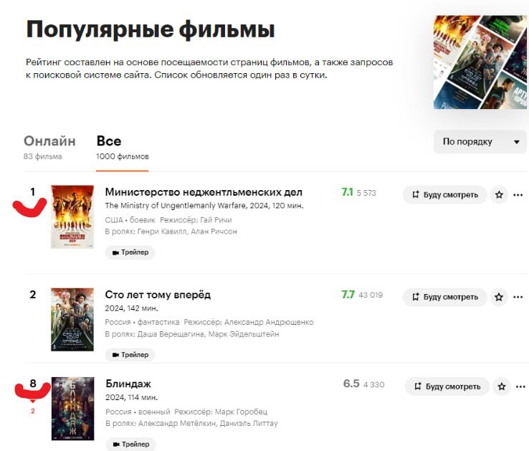Viewport: 529px width, 451px height.
Task: Toggle Буду смотреть for Министерство неджентльменских дел
Action: pos(445,195)
